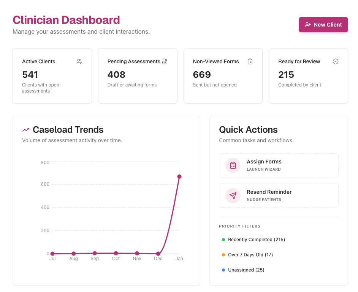Select the January data point on the chart
The height and width of the screenshot is (292, 358).
179,176
